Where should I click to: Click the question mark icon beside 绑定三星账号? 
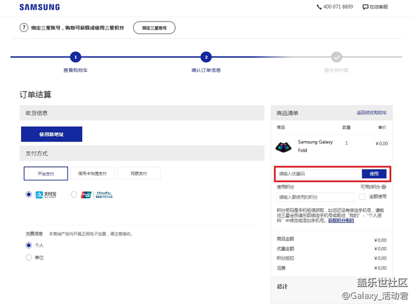(x=24, y=28)
